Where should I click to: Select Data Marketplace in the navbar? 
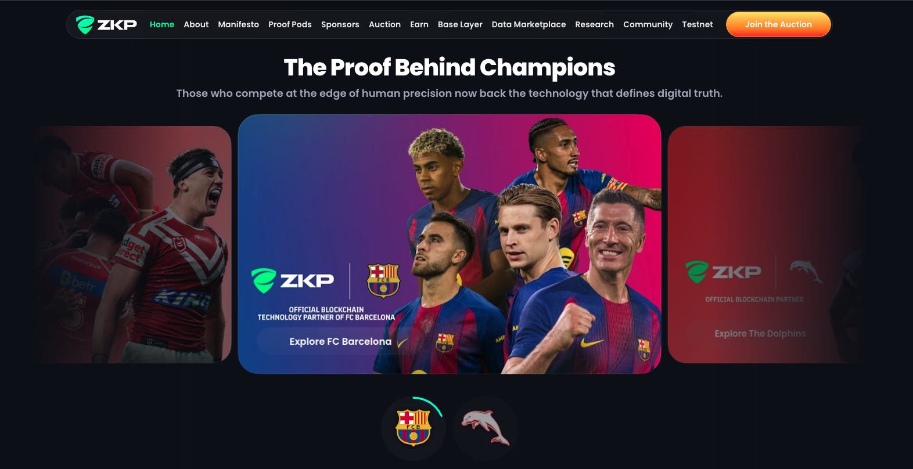point(529,24)
